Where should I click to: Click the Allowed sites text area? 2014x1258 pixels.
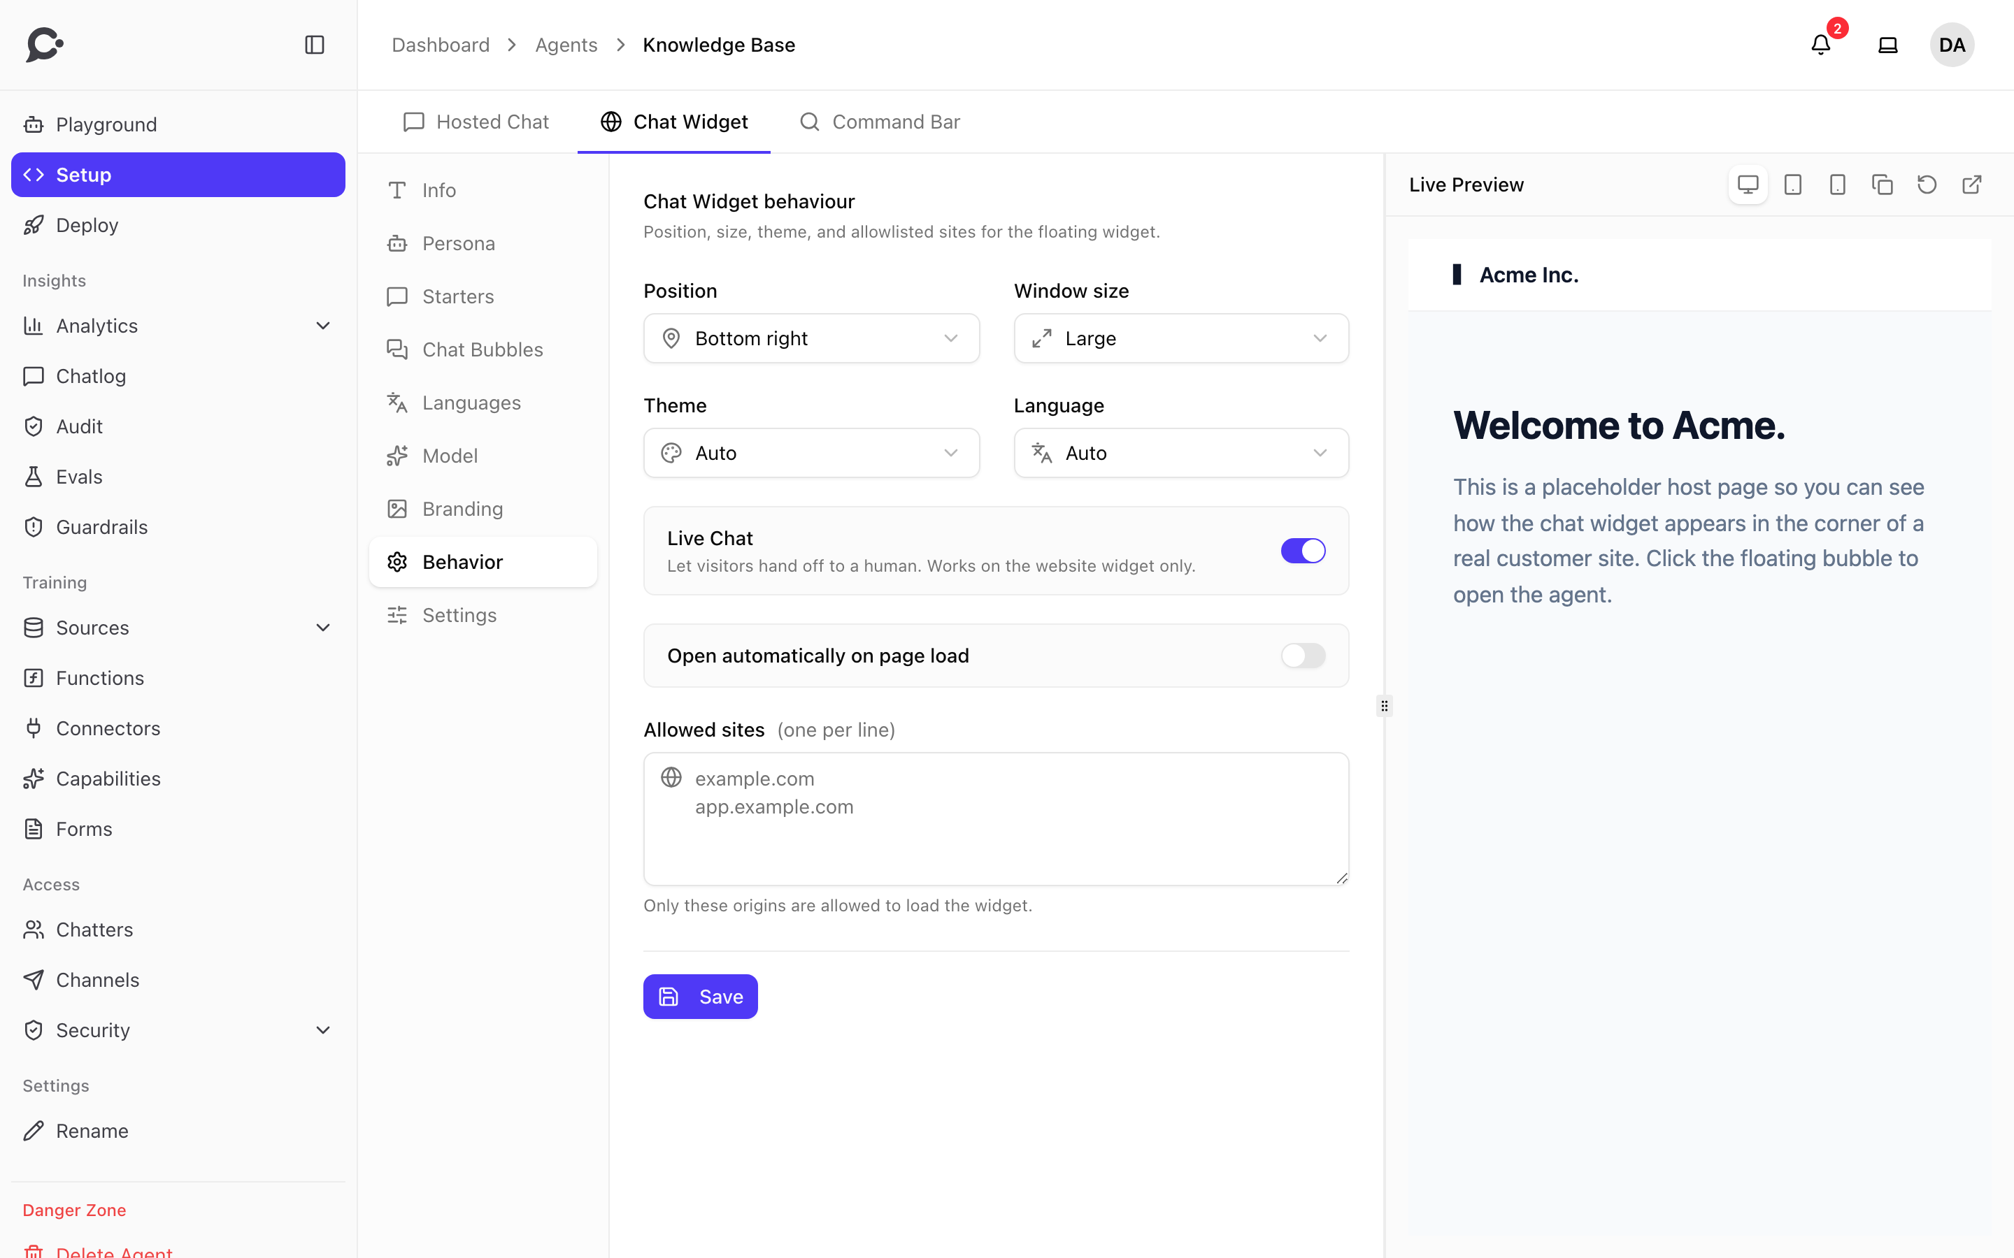pyautogui.click(x=997, y=820)
